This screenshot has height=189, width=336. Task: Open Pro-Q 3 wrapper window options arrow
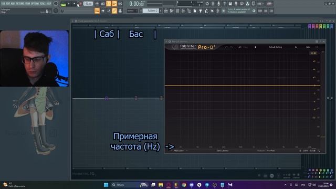(166, 41)
